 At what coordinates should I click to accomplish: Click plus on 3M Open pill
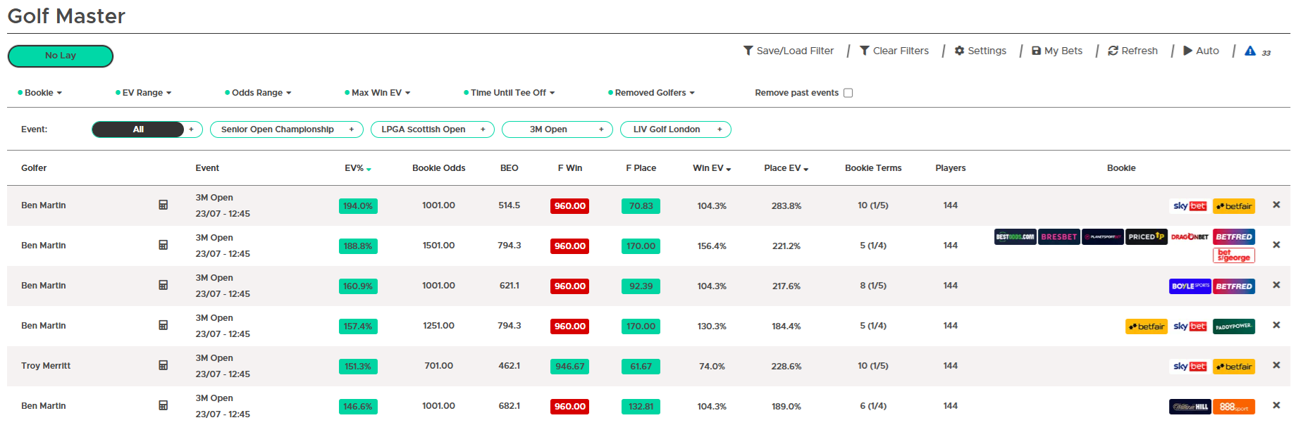coord(601,129)
